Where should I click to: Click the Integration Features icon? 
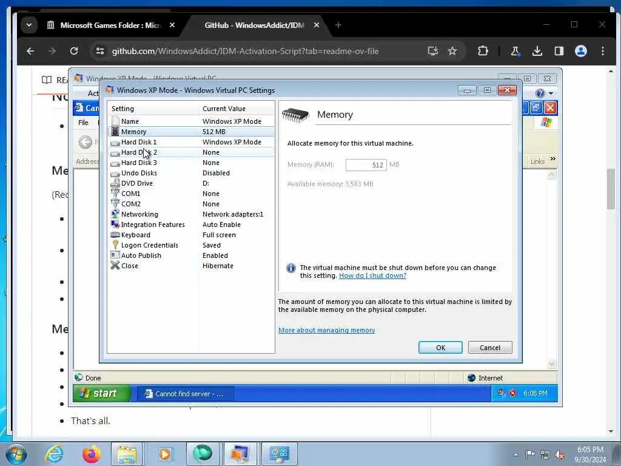115,225
